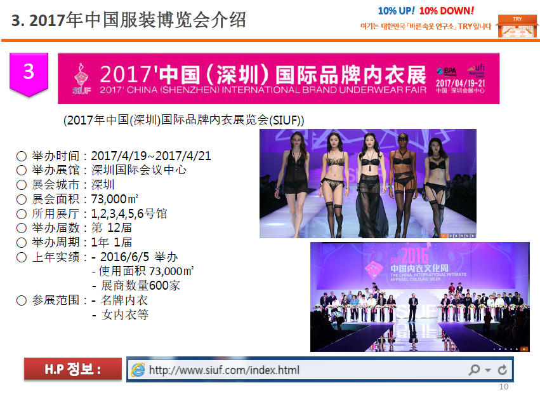The image size is (540, 404).
Task: Click the halls text 1,2,3,4,5,6号馆
Action: point(129,213)
